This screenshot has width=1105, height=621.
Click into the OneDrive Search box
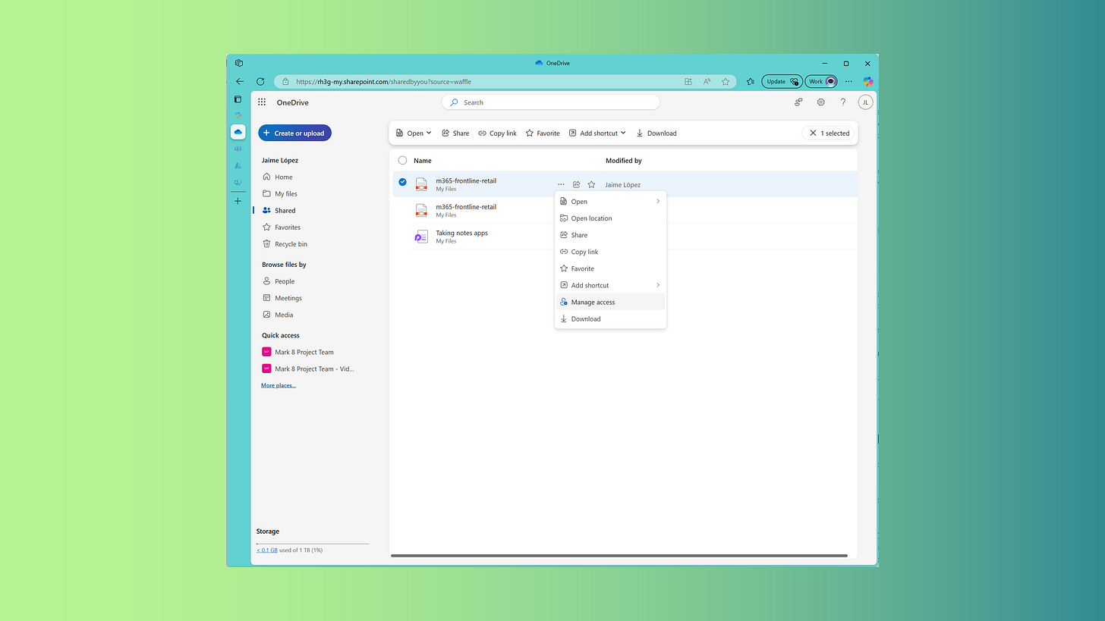551,102
